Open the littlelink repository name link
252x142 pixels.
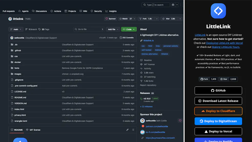click(x=18, y=19)
